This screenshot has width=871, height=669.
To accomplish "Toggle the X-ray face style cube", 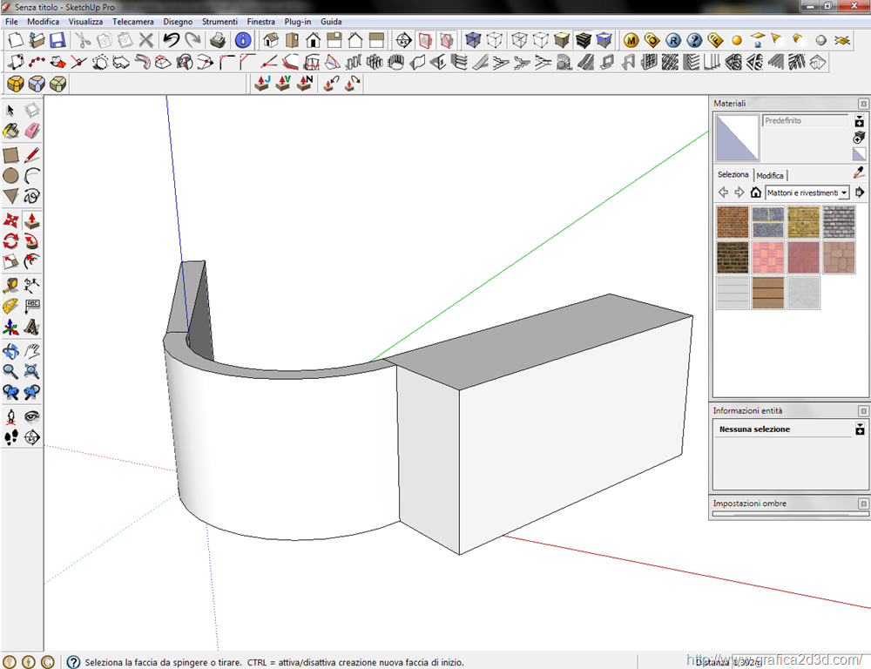I will pos(473,40).
